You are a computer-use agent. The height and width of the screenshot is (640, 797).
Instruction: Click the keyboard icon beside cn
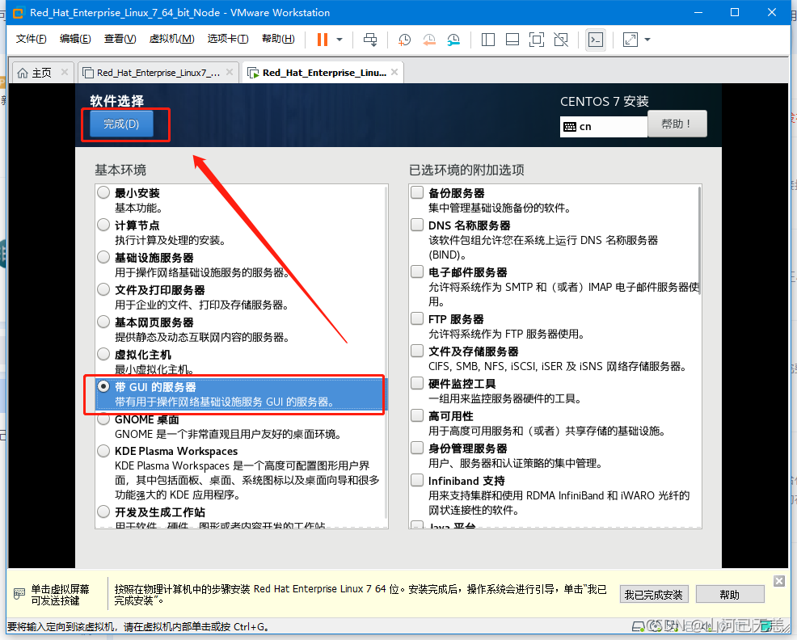[x=570, y=127]
